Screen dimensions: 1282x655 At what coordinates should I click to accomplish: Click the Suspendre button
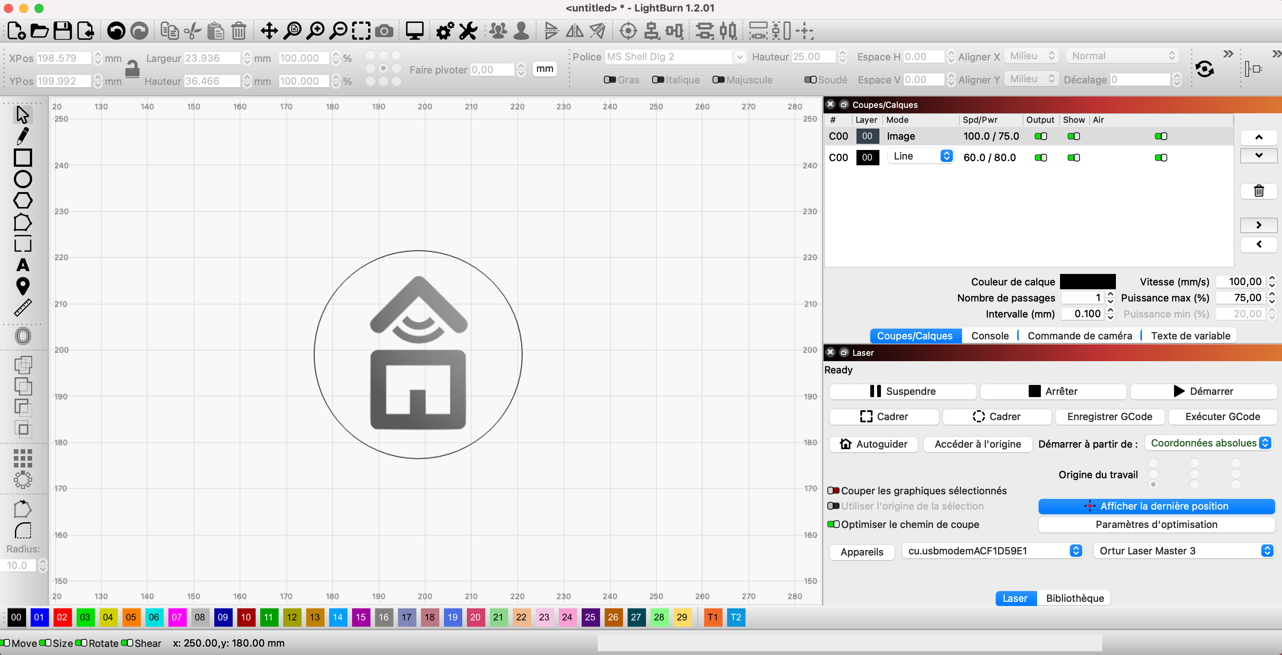tap(902, 391)
